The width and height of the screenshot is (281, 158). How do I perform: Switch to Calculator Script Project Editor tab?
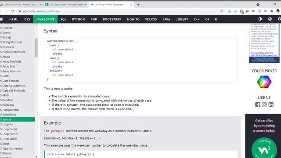20,5
